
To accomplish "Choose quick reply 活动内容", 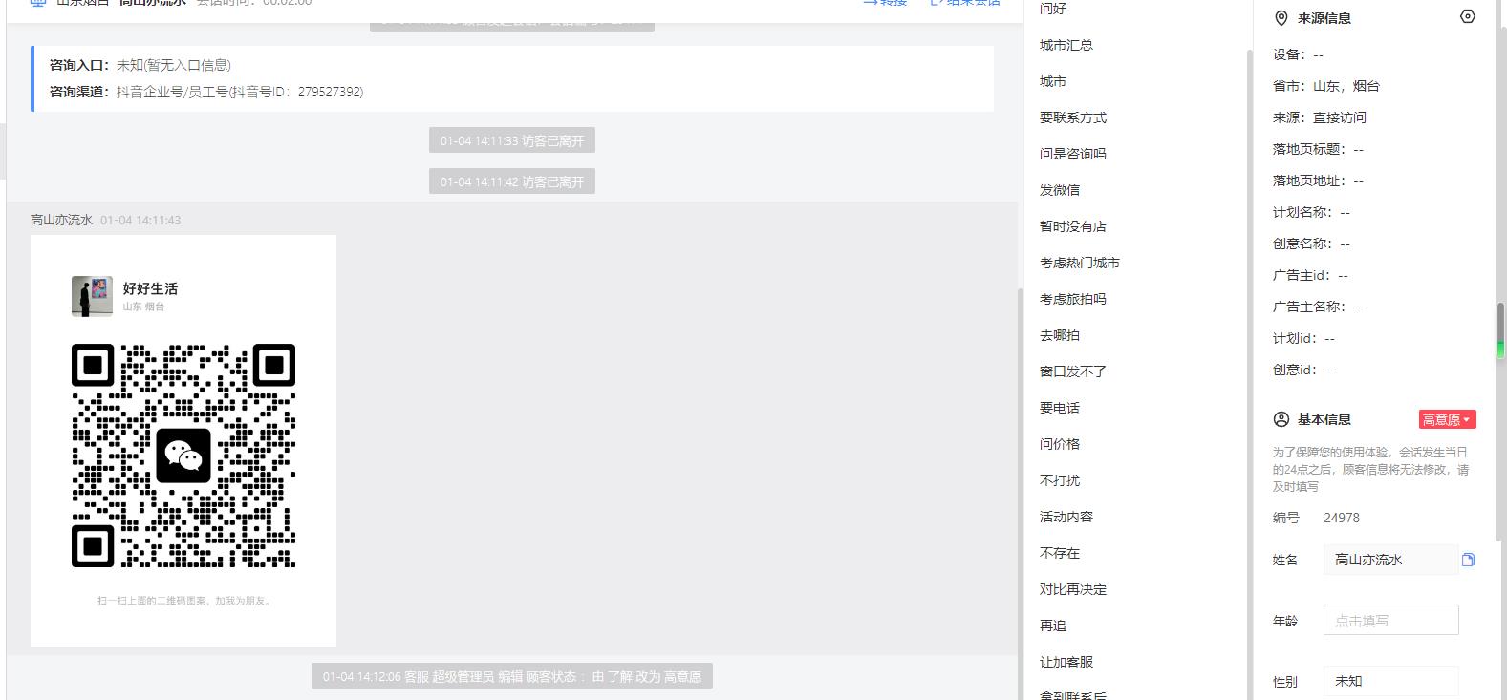I will pyautogui.click(x=1066, y=517).
